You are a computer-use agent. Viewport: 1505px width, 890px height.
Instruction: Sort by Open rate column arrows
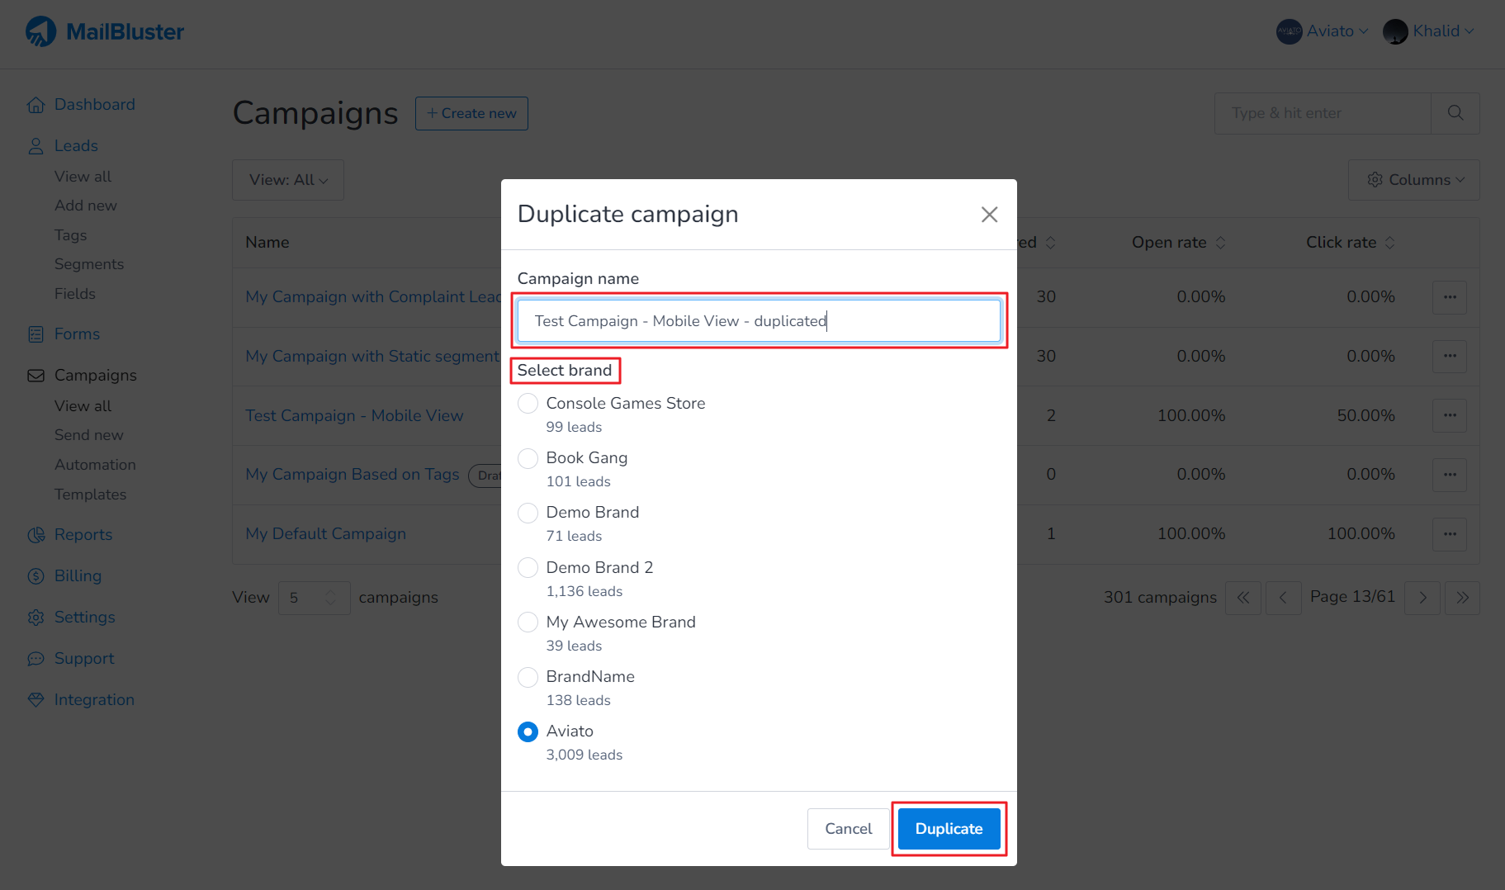(x=1221, y=243)
